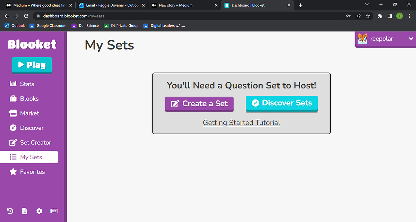The width and height of the screenshot is (416, 222).
Task: Open Market in the sidebar
Action: click(x=24, y=113)
